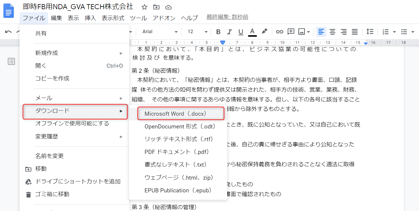
Task: Expand the 変更履歴 submenu
Action: 74,136
